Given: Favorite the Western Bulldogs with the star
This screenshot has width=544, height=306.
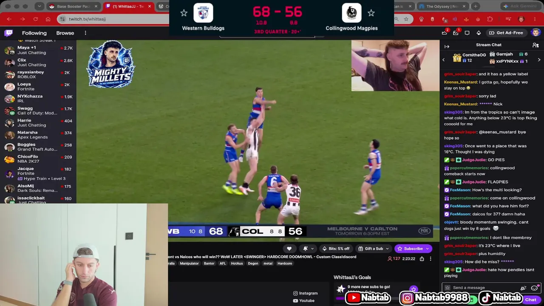Looking at the screenshot, I should pos(184,13).
